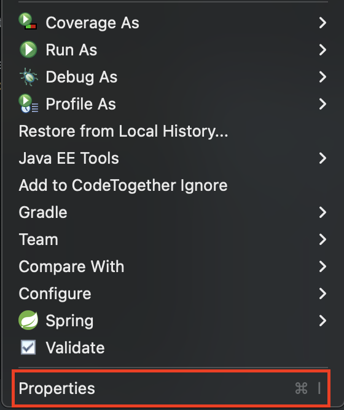Click the Debug As bug icon

pyautogui.click(x=28, y=76)
